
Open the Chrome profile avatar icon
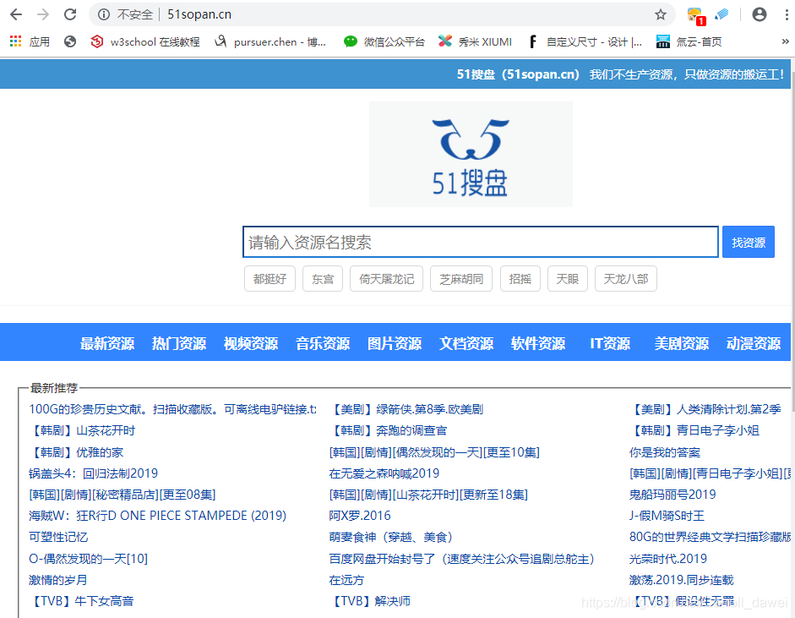[x=759, y=14]
